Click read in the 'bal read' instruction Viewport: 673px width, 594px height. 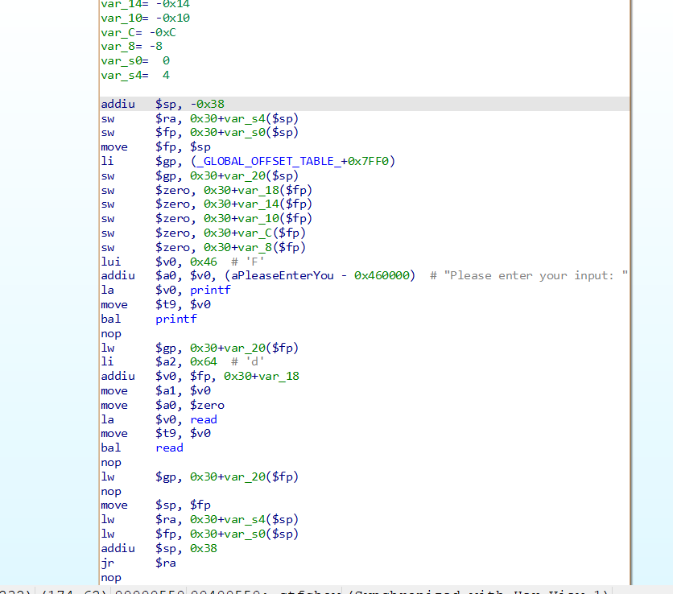pyautogui.click(x=169, y=448)
